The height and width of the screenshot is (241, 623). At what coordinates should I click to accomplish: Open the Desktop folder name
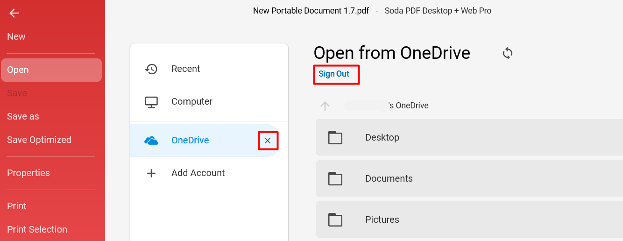(382, 137)
